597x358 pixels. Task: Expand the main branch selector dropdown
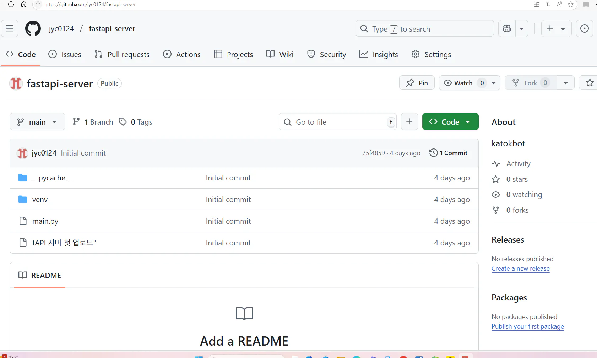[37, 121]
